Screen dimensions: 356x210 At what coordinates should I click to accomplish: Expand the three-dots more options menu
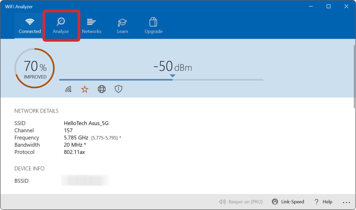coord(346,202)
